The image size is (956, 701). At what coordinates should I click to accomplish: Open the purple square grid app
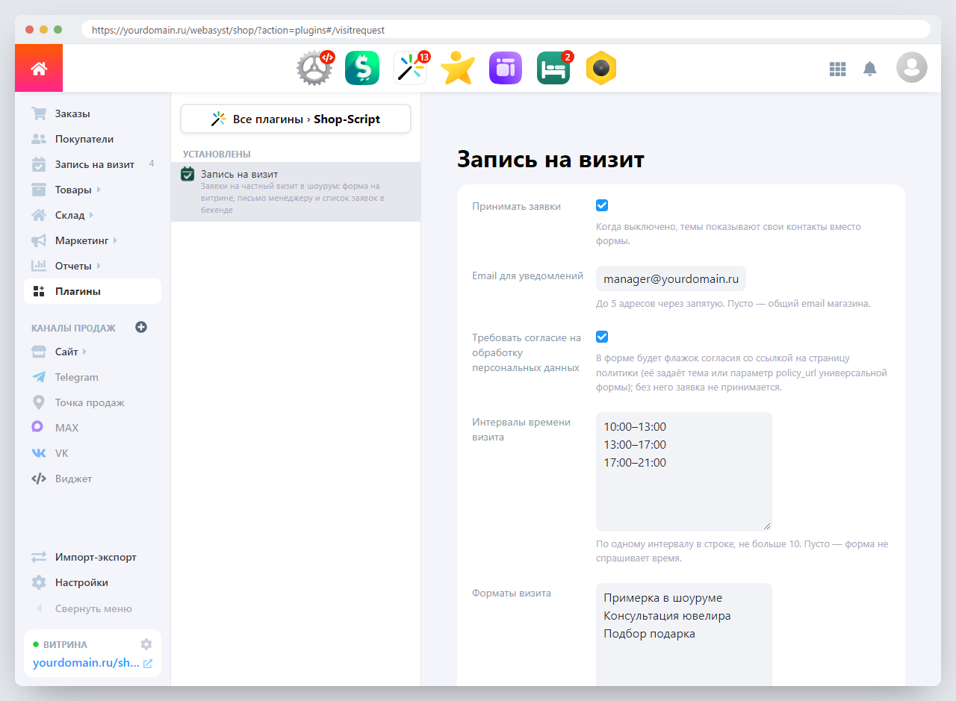tap(506, 69)
